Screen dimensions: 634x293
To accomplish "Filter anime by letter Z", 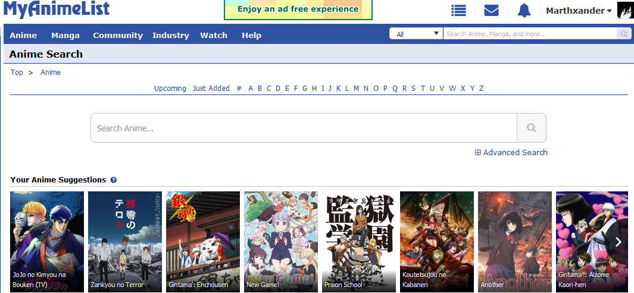I will coord(481,89).
